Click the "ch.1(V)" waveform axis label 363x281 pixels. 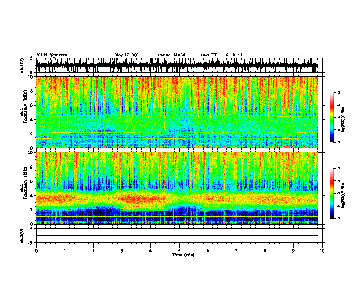(x=22, y=65)
